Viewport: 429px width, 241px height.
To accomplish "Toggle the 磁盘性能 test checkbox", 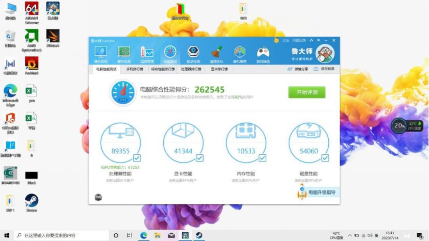I will tap(325, 158).
